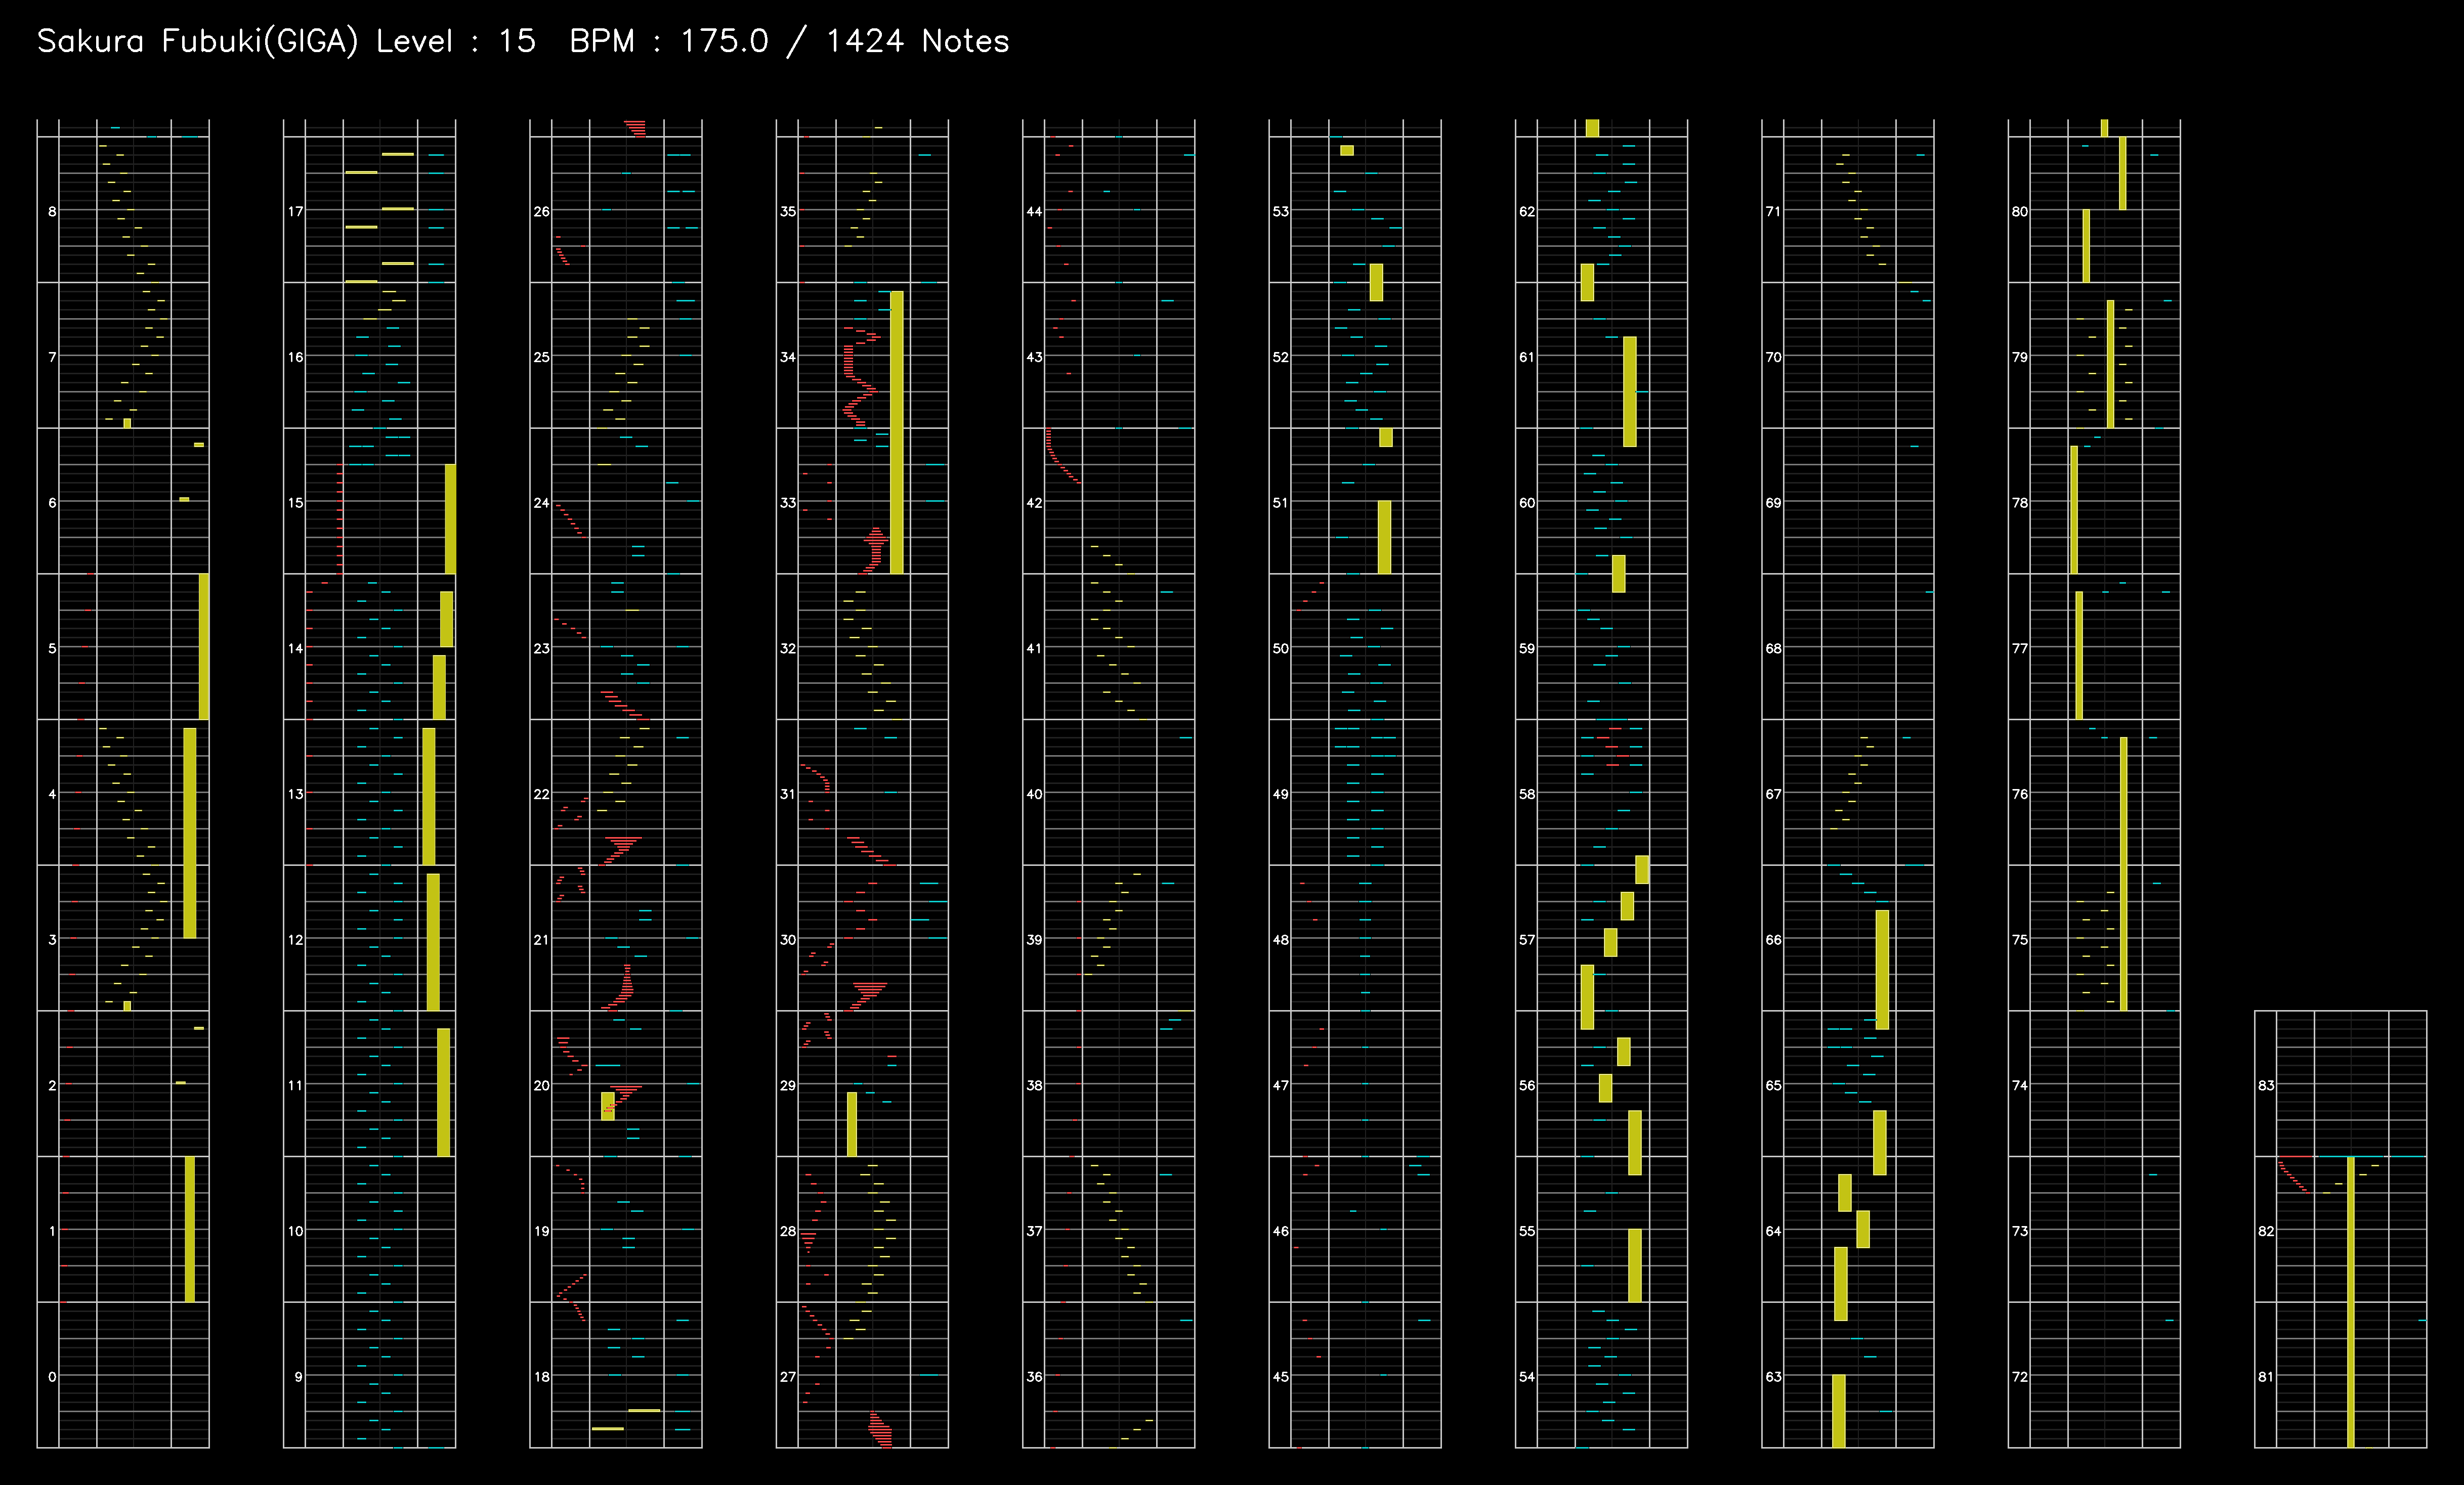
Task: Click measure number 45 label
Action: pos(1280,1377)
